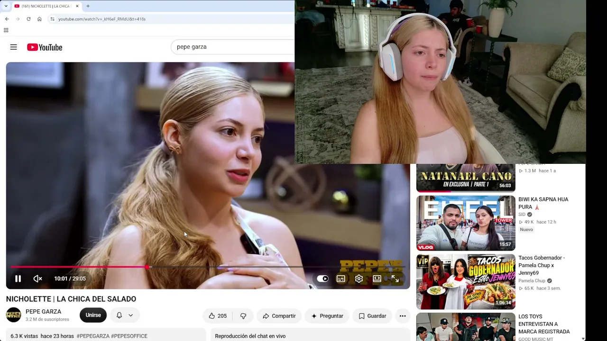607x341 pixels.
Task: Click the video progress bar scrubber
Action: [147, 267]
